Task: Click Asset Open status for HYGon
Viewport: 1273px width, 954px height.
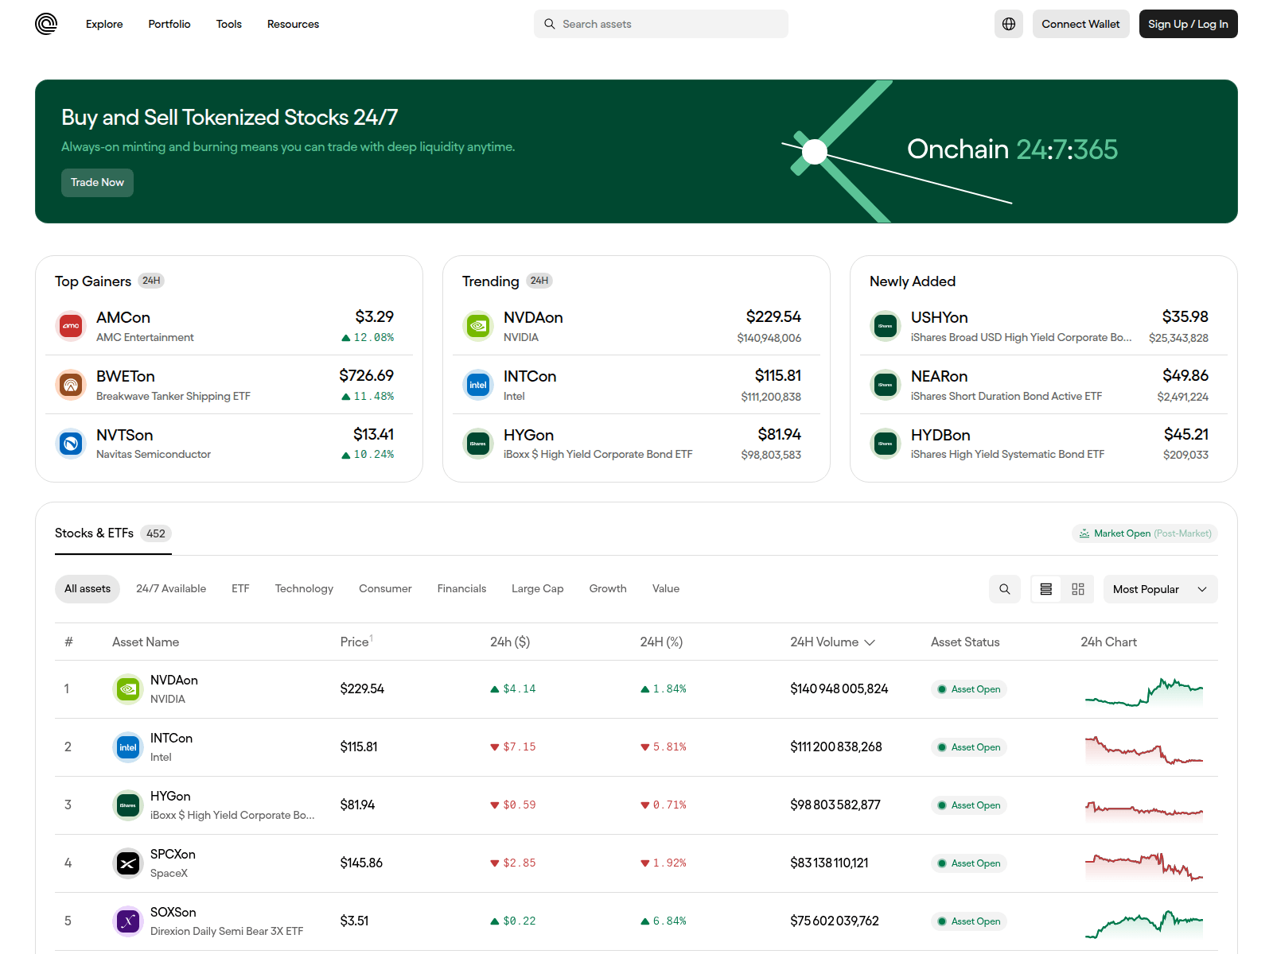Action: [x=969, y=805]
